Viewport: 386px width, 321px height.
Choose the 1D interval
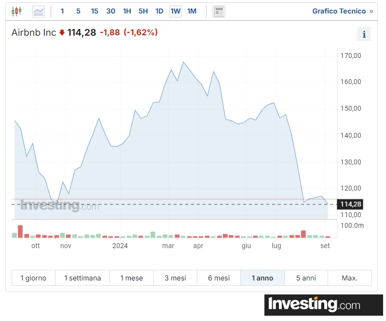pos(159,11)
